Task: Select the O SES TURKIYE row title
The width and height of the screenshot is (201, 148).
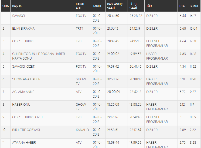Action: click(x=23, y=41)
